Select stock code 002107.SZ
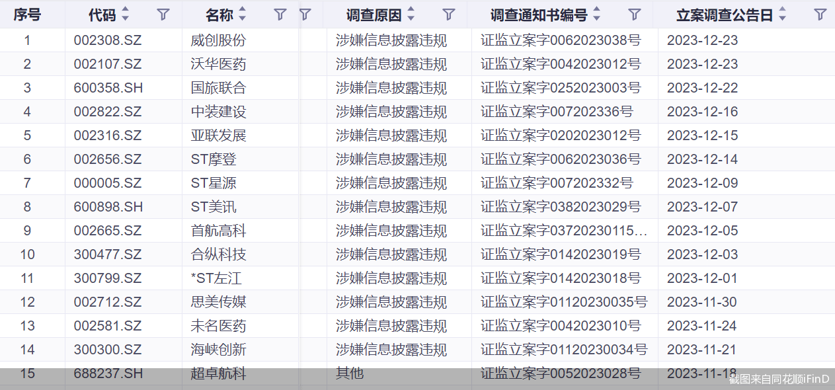 point(108,64)
